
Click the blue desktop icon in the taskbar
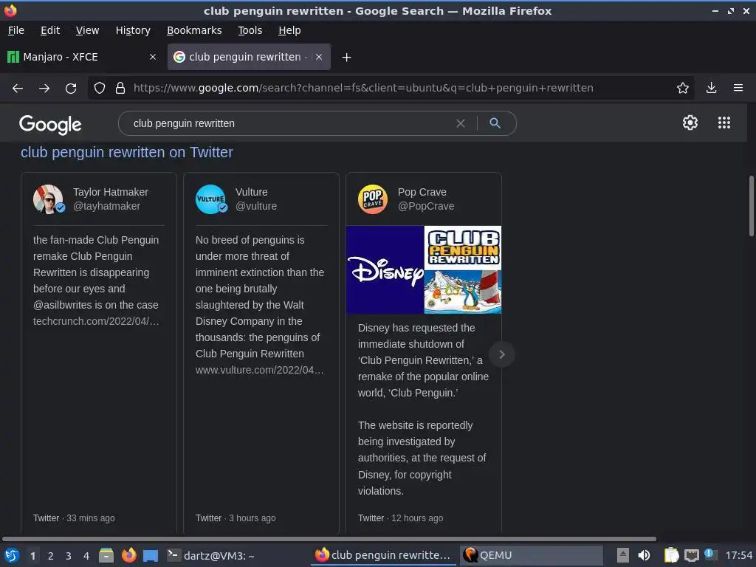tap(151, 556)
